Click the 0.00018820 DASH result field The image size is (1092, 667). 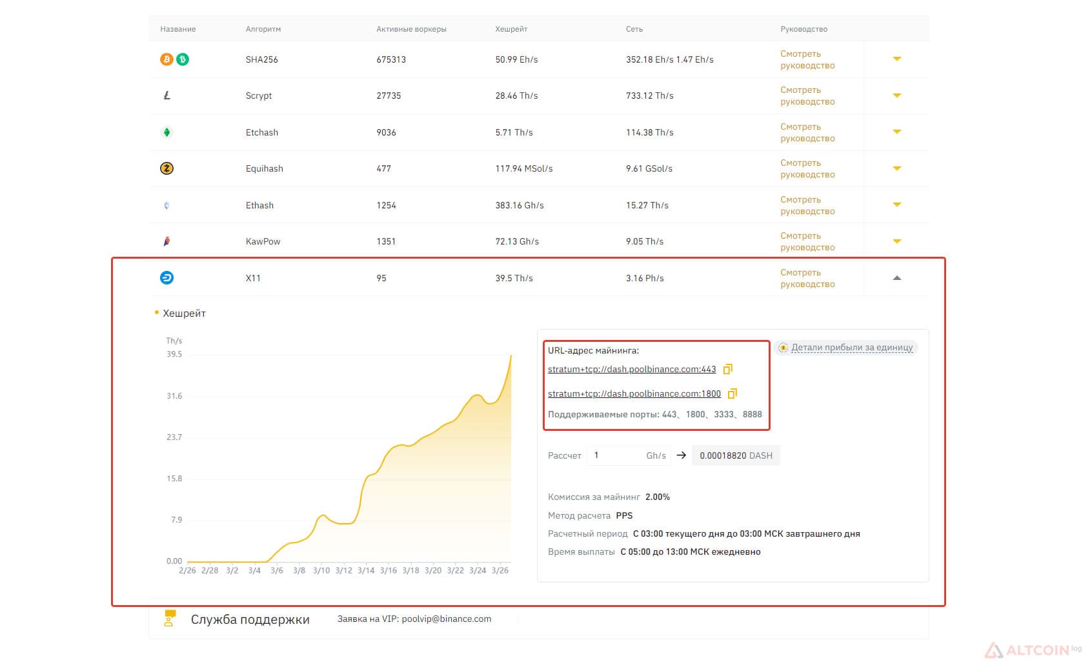736,455
